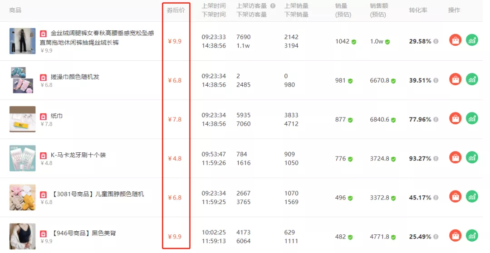The height and width of the screenshot is (253, 490).
Task: Open green chart icon for K-马卡龙牙刷十个装
Action: tap(472, 157)
